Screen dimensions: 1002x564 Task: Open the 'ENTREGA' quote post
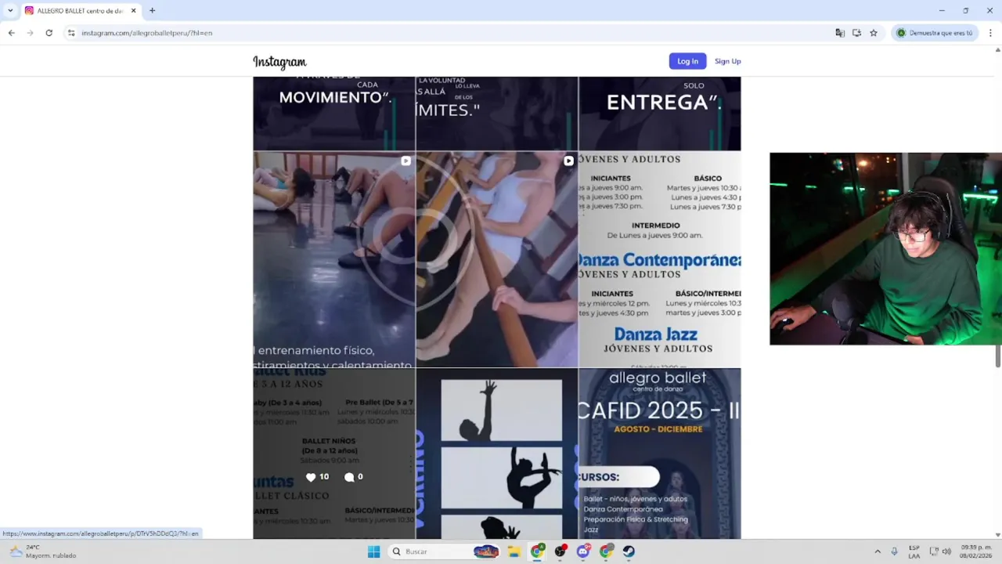pos(660,114)
